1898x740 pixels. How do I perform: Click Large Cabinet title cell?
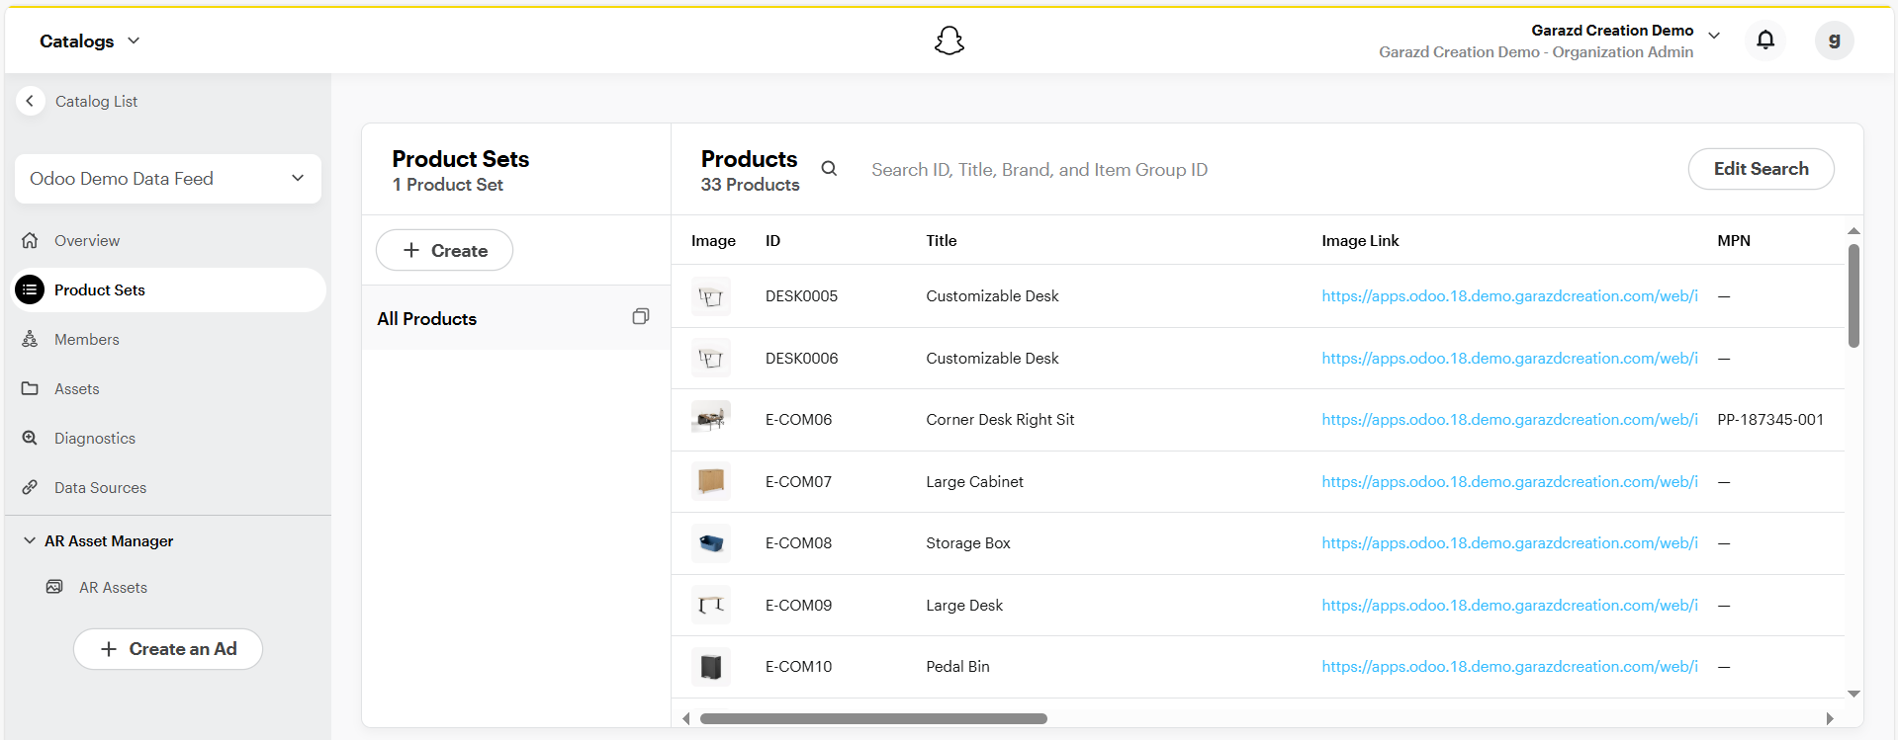point(974,481)
